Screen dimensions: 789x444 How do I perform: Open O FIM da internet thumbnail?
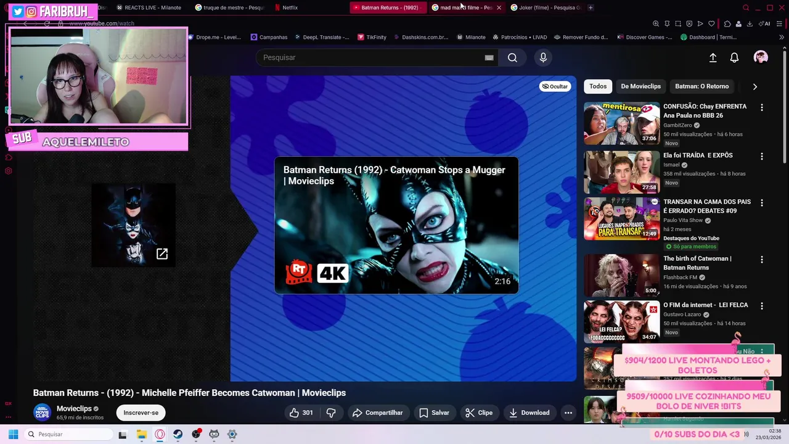pos(621,322)
